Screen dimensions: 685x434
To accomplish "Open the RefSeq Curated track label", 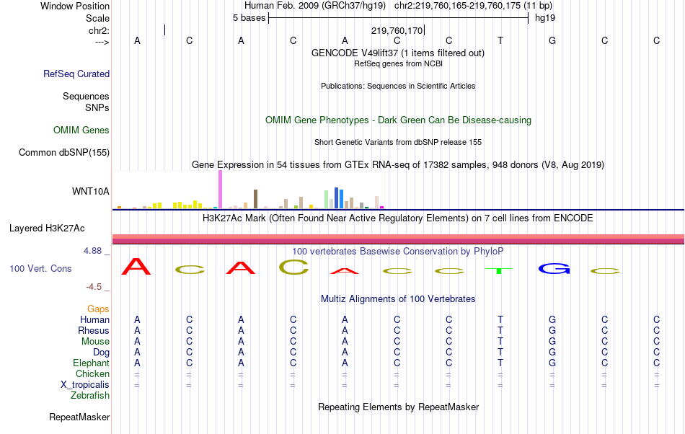I will (76, 74).
